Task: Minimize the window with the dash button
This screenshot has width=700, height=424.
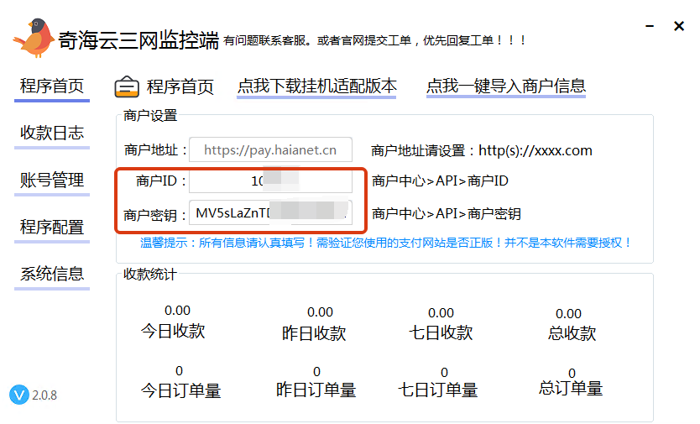Action: (x=646, y=27)
